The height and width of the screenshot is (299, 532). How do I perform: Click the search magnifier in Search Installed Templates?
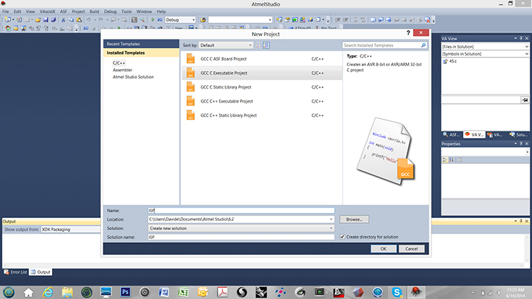(424, 45)
